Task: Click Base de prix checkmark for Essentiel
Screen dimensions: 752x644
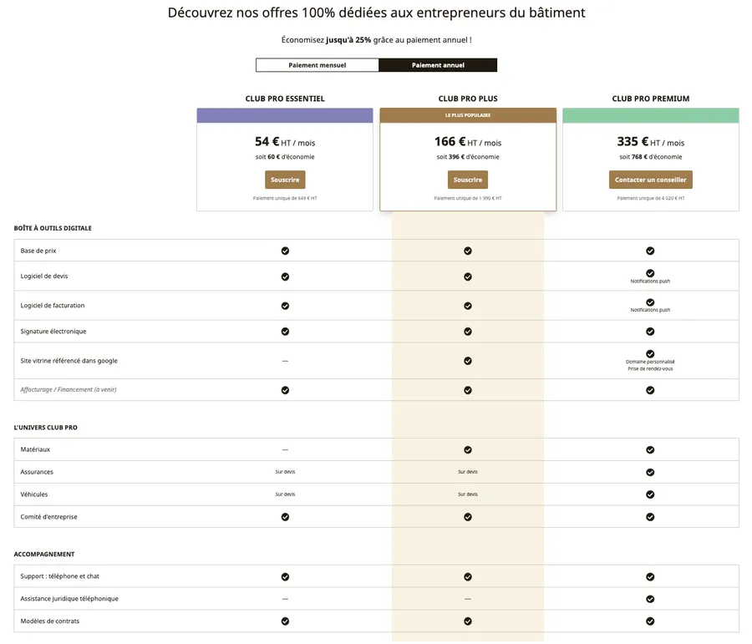Action: pos(285,251)
